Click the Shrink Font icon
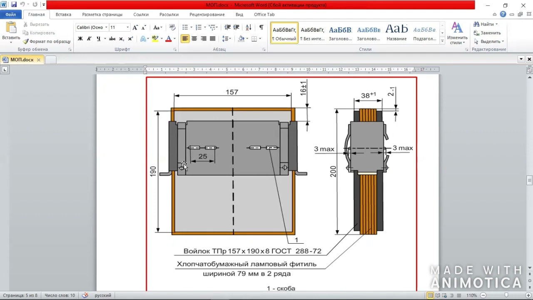533x300 pixels. pyautogui.click(x=144, y=27)
